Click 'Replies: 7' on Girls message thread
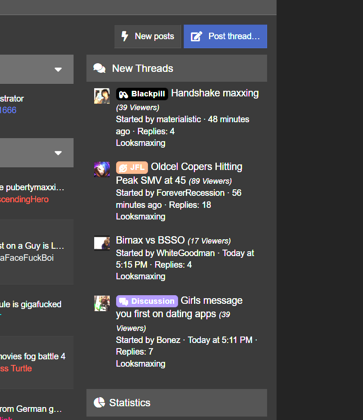This screenshot has width=363, height=420. [x=134, y=352]
